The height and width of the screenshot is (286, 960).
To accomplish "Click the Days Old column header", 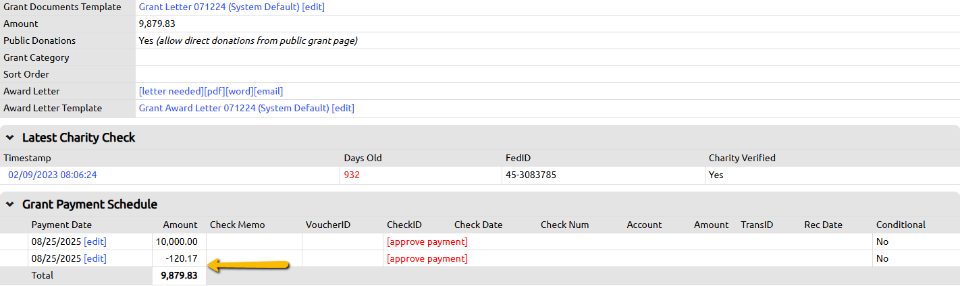I will 363,158.
